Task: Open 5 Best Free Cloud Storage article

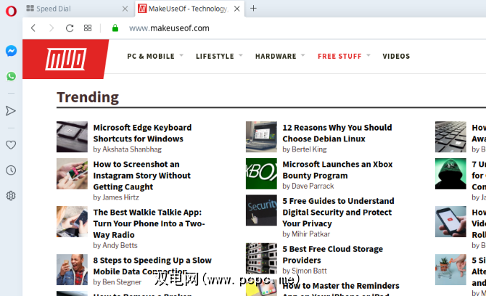Action: click(332, 255)
